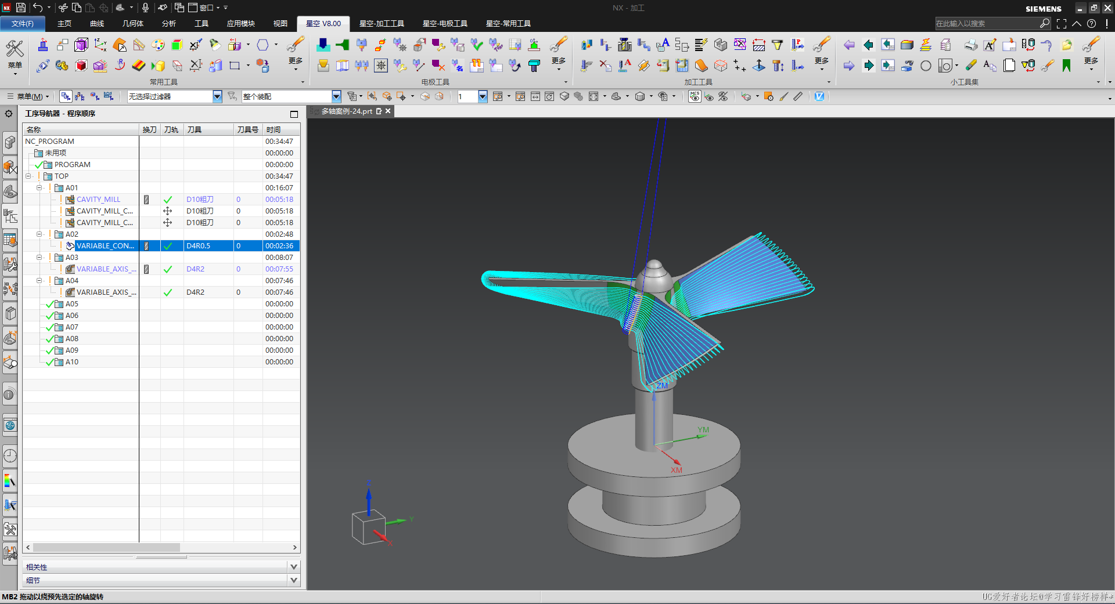
Task: Click the green electrode holder icon
Action: (342, 45)
